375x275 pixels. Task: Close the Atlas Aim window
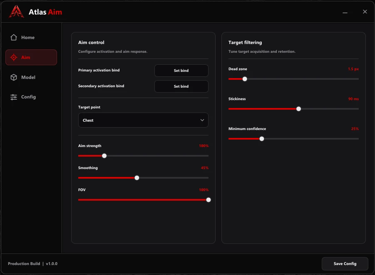[x=365, y=12]
